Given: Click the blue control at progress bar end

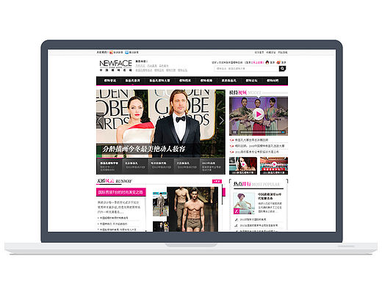Looking at the screenshot, I should pos(283,132).
